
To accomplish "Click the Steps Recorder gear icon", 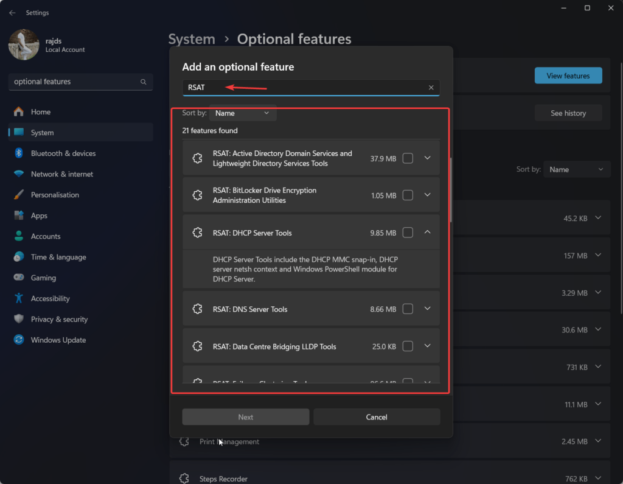I will coord(184,479).
